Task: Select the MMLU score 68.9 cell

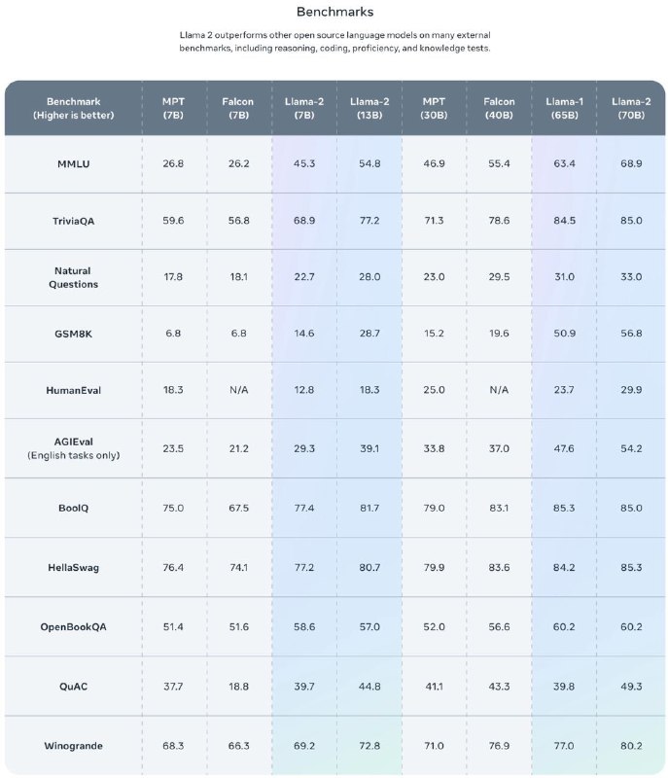Action: pyautogui.click(x=631, y=163)
